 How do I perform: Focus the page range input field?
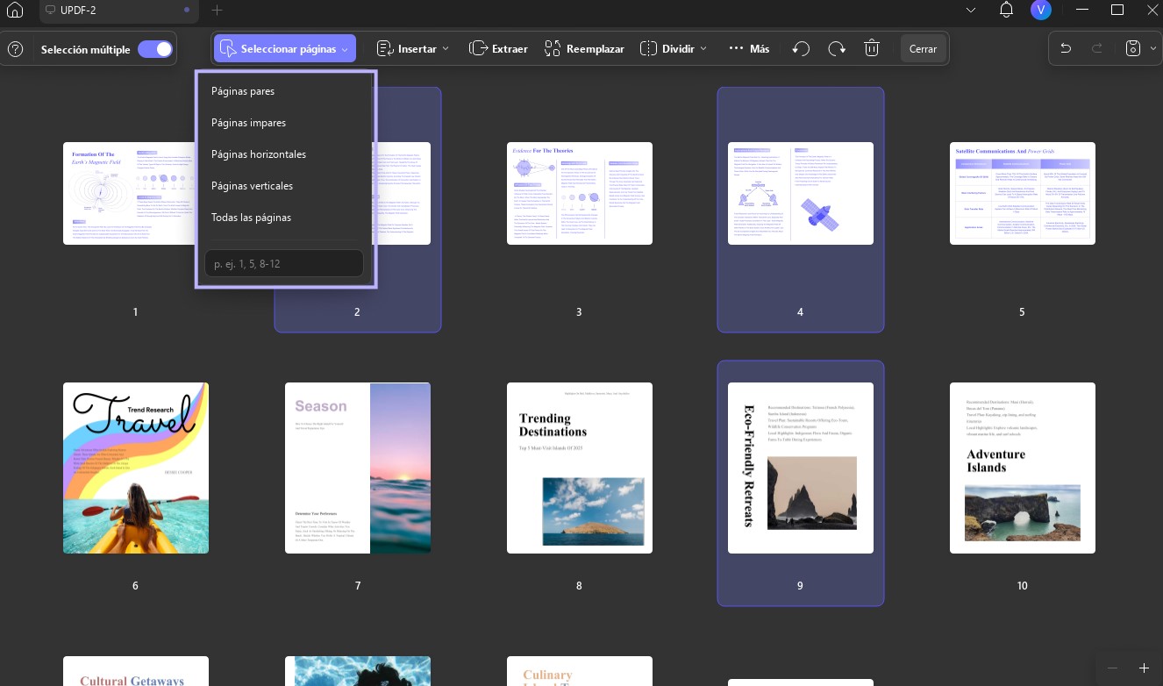284,263
